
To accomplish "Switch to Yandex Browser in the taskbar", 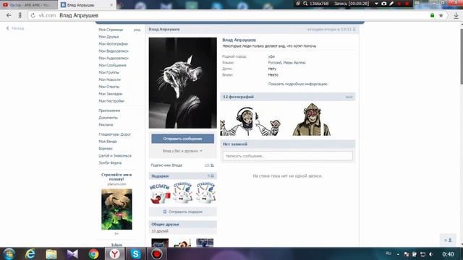I will [x=114, y=253].
